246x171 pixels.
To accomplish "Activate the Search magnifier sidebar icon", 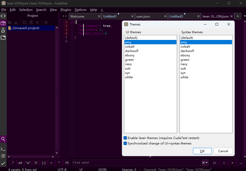I will coord(3,139).
